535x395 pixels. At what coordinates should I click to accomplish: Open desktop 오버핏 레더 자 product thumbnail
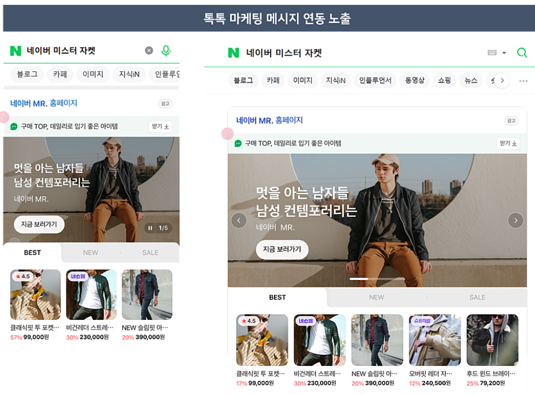[435, 340]
